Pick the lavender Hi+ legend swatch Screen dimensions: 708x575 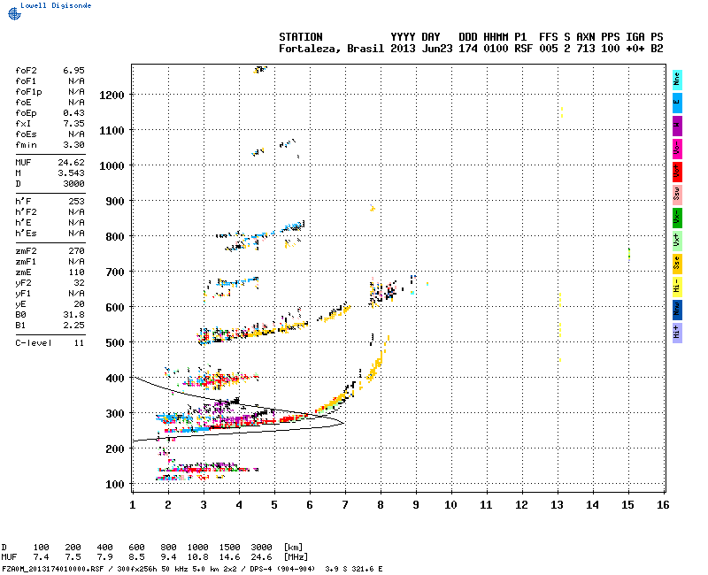pos(677,333)
